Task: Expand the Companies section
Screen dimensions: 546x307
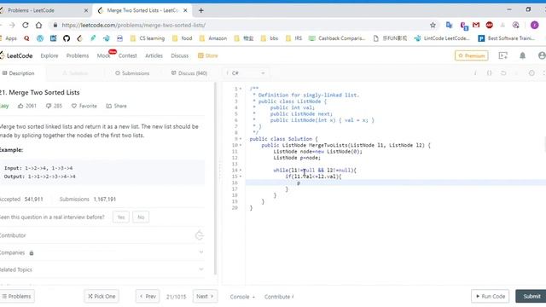Action: click(102, 252)
